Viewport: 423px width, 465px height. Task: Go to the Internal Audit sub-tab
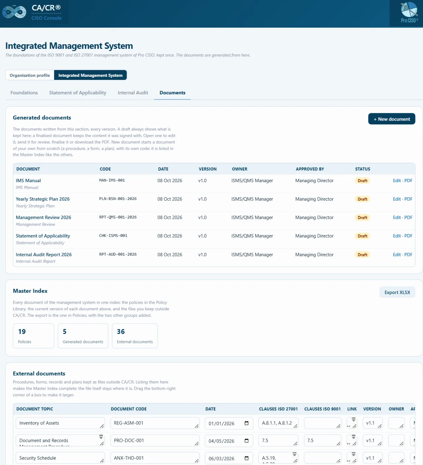coord(133,93)
